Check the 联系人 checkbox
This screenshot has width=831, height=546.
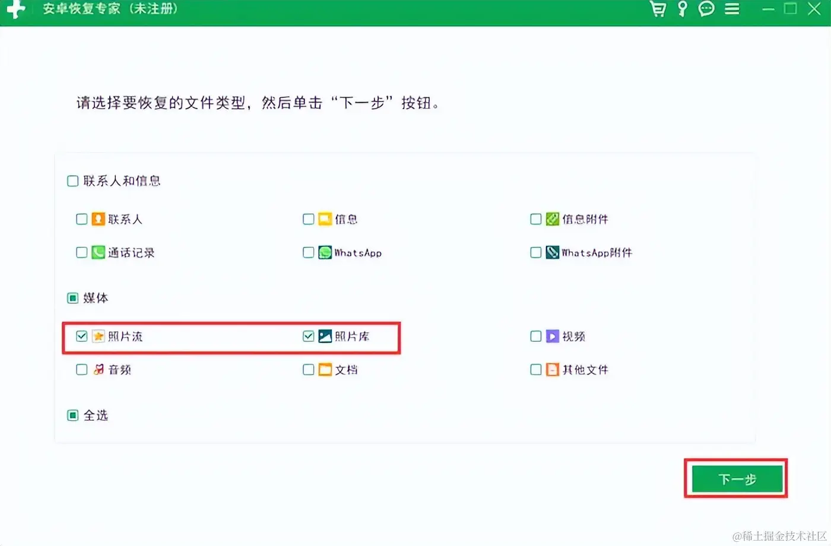pyautogui.click(x=82, y=219)
